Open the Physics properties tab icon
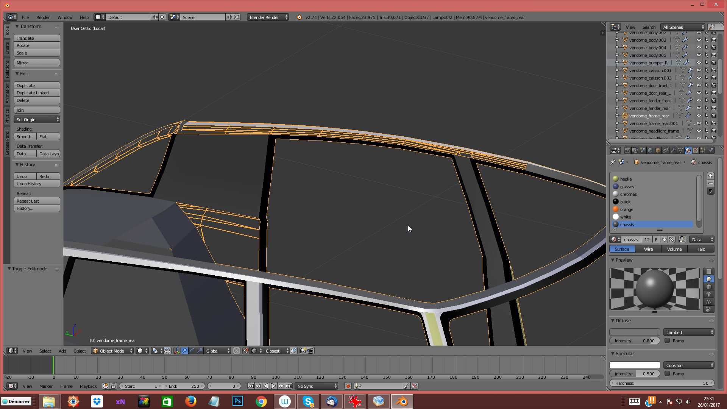The image size is (727, 409). [x=711, y=150]
